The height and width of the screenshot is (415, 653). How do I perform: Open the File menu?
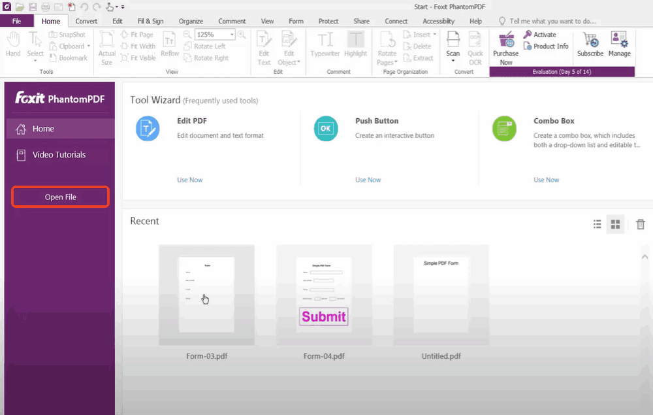[x=16, y=21]
